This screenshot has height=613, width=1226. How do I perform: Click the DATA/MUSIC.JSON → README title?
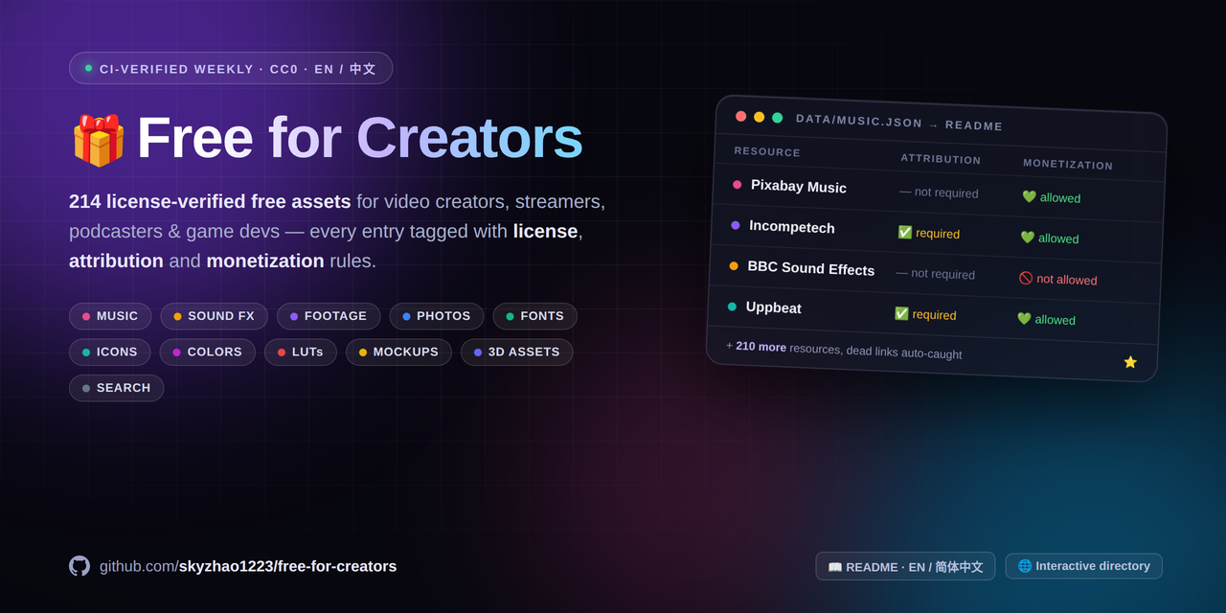click(x=899, y=123)
